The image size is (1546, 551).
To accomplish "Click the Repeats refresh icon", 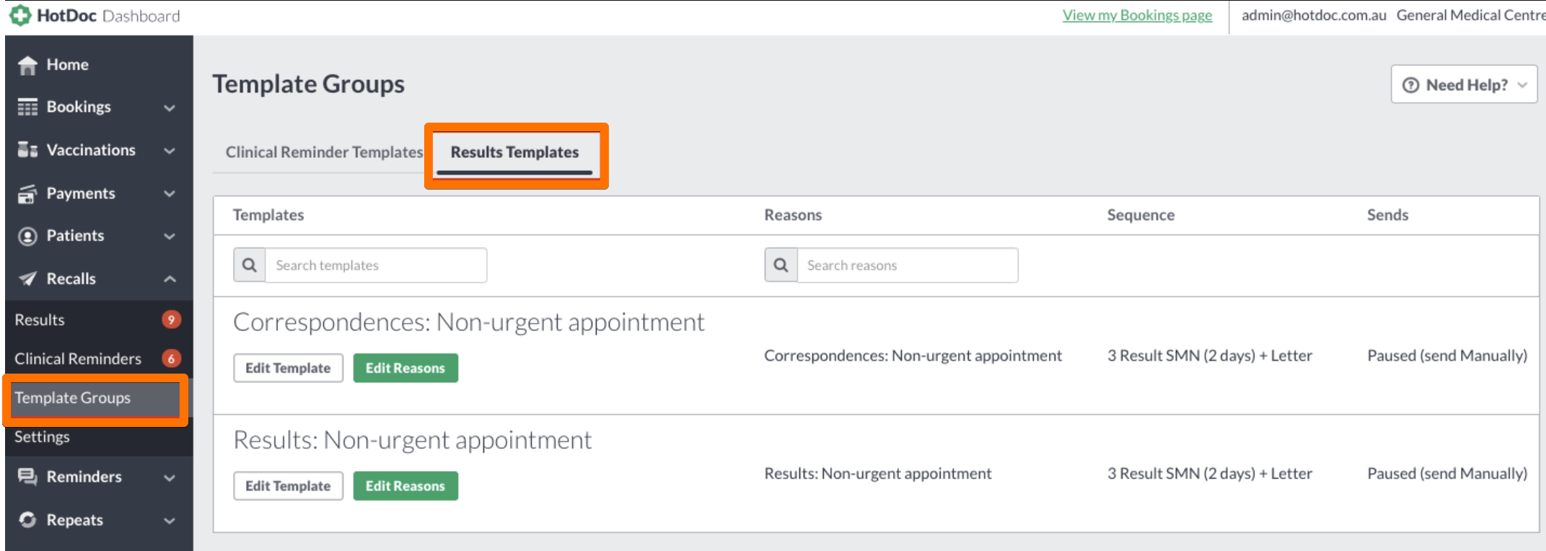I will coord(27,520).
